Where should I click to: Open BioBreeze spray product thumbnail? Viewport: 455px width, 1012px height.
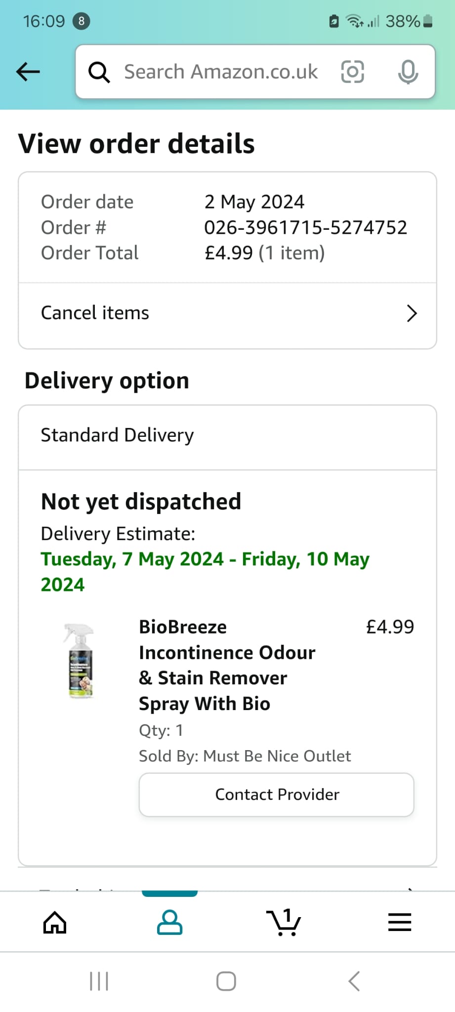point(80,661)
